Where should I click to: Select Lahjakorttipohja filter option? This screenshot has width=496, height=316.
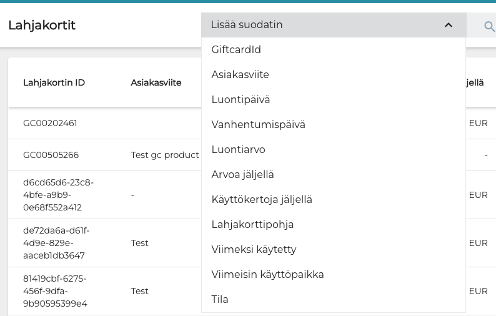coord(252,225)
